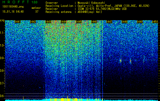Click the 0.6 frequency axis label
The image size is (160, 101).
pos(2,96)
